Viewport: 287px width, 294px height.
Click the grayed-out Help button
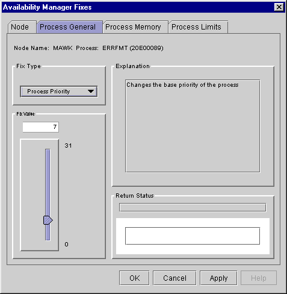click(259, 278)
